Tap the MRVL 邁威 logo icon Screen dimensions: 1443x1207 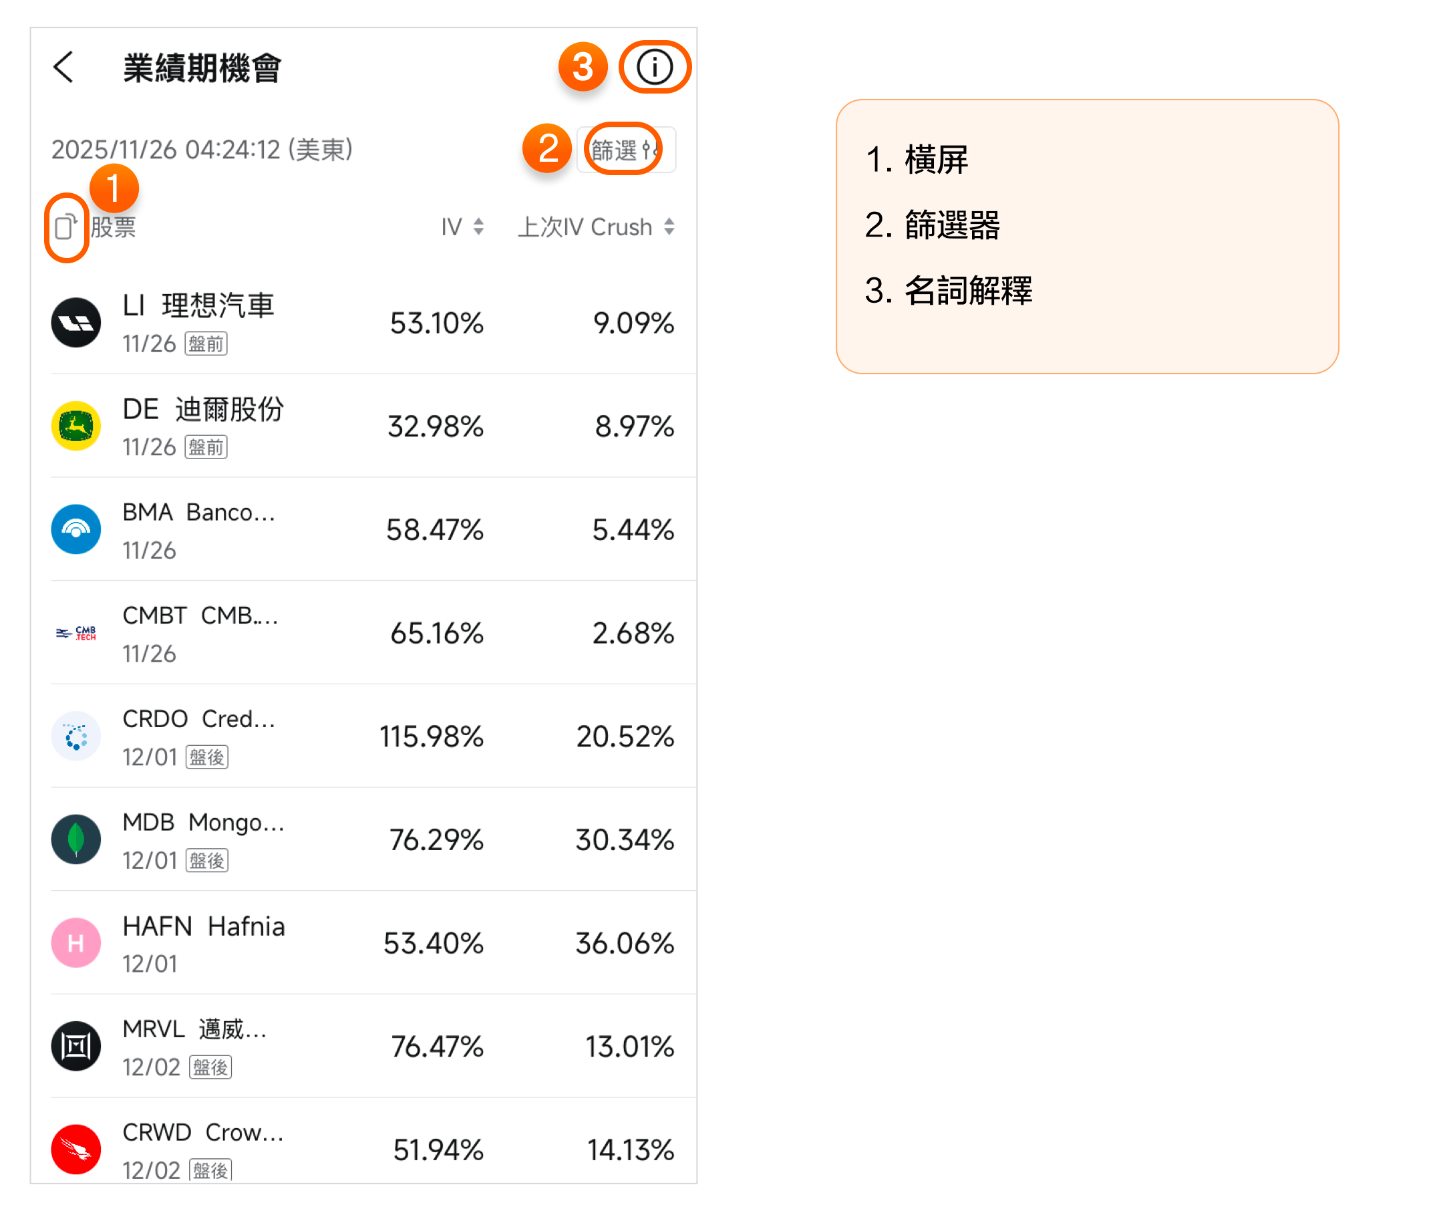click(x=76, y=1046)
